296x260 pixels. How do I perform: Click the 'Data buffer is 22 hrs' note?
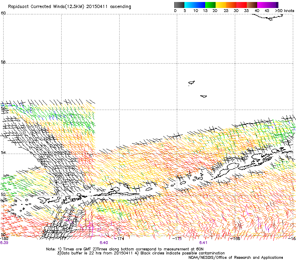click(x=141, y=253)
